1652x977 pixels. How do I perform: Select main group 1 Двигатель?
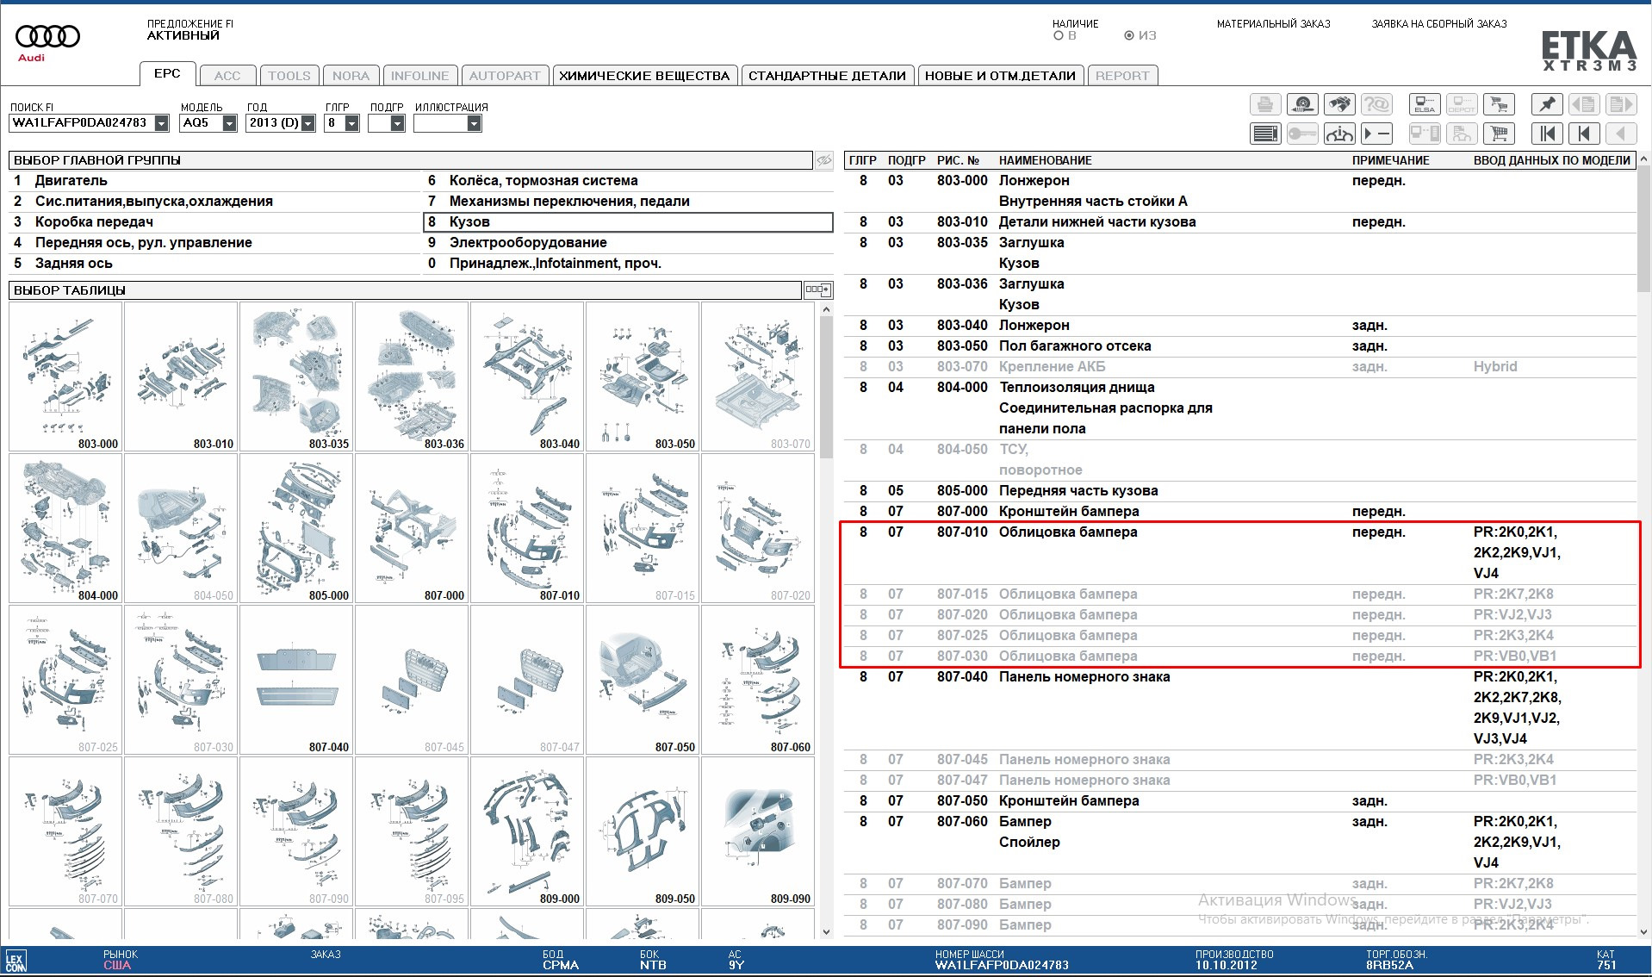[x=214, y=181]
